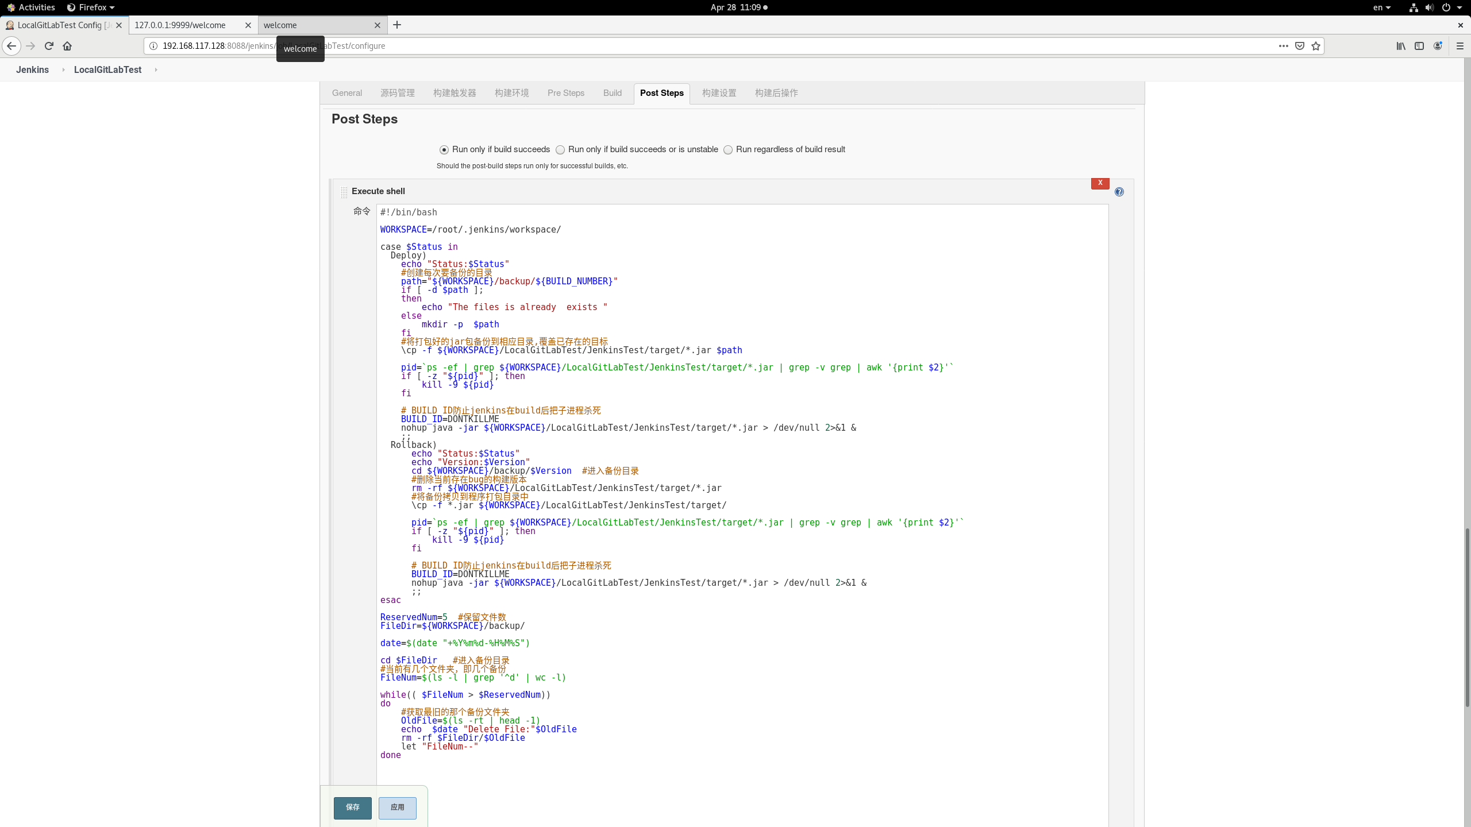Screen dimensions: 1471x827
Task: Open the page actions ellipsis dropdown
Action: 1283,46
